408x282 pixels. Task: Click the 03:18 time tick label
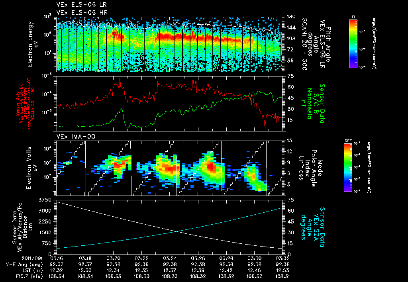coord(85,258)
